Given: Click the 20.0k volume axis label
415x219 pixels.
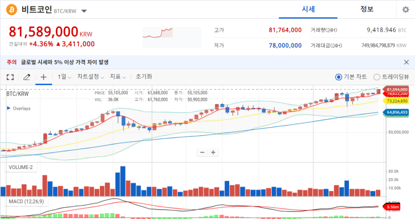Looking at the screenshot, I should point(394,180).
